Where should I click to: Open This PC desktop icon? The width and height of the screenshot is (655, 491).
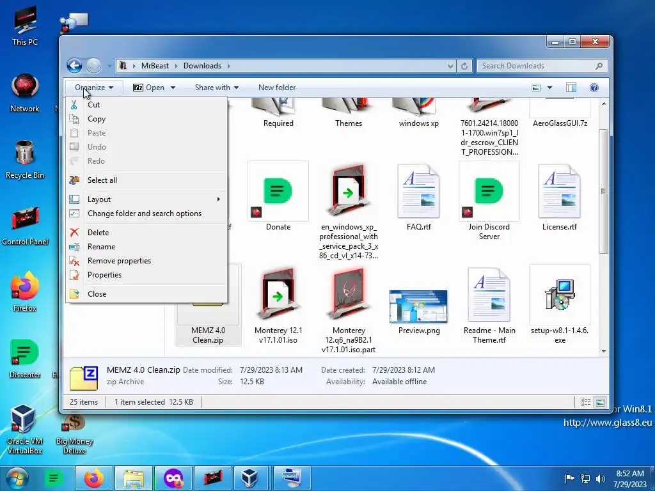tap(25, 26)
